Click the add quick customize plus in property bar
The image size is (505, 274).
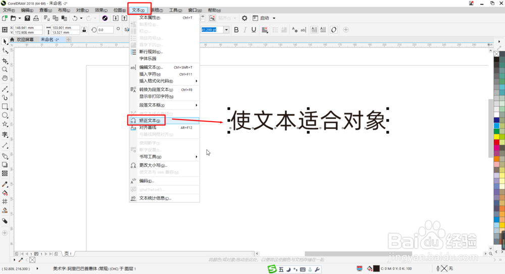pyautogui.click(x=346, y=30)
